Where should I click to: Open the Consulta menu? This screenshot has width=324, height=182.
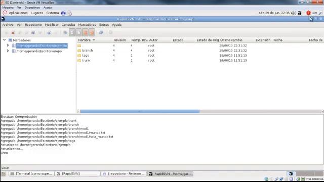[68, 25]
